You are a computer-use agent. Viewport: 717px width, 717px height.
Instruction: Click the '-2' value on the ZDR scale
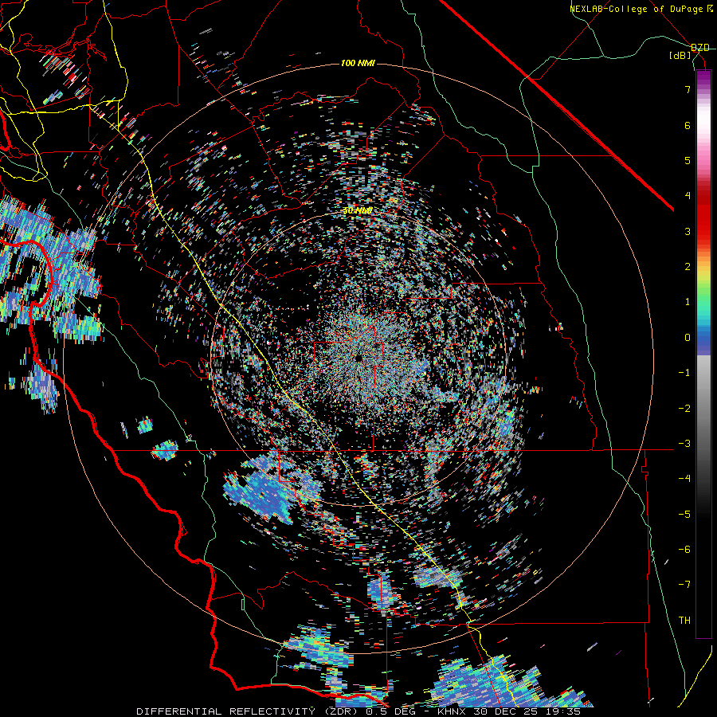click(x=684, y=409)
